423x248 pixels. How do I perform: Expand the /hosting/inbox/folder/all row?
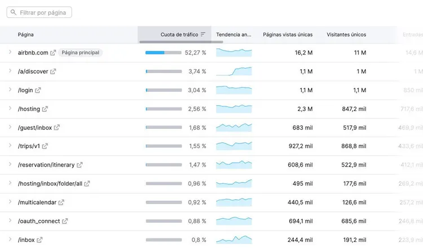click(10, 183)
